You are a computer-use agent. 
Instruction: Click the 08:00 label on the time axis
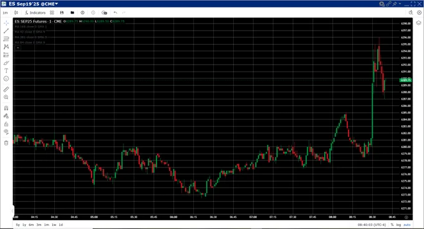point(332,217)
